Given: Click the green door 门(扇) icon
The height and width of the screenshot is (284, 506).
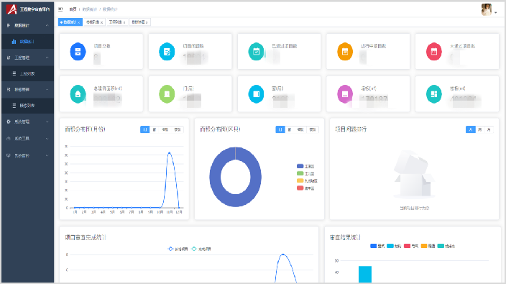Looking at the screenshot, I should 167,94.
